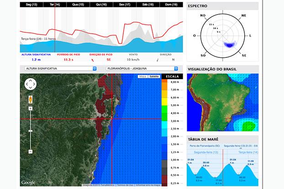
Task: Select the Dom (19) day tab
Action: pyautogui.click(x=171, y=5)
